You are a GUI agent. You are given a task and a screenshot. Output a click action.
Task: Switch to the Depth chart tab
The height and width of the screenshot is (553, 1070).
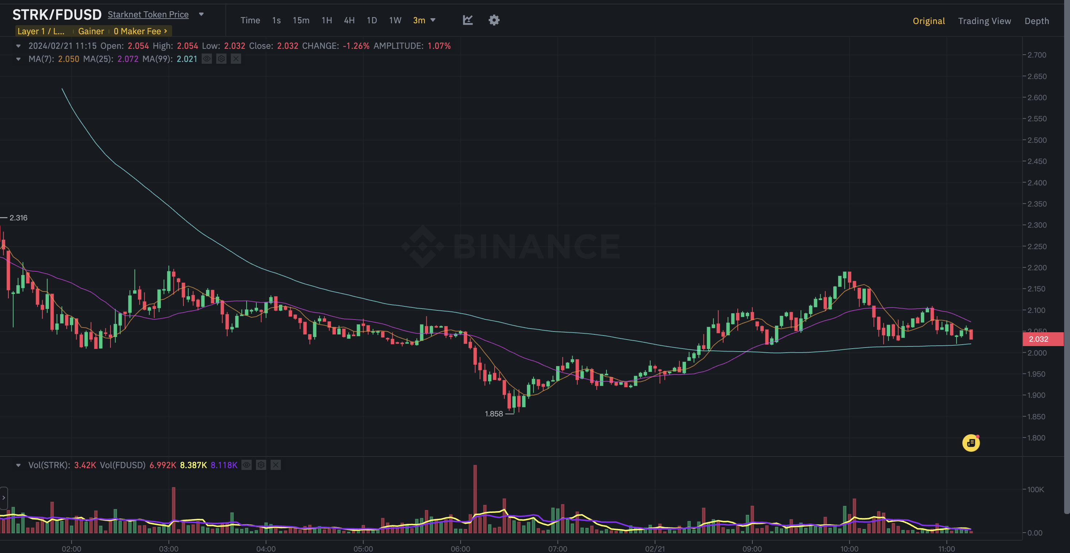point(1036,21)
